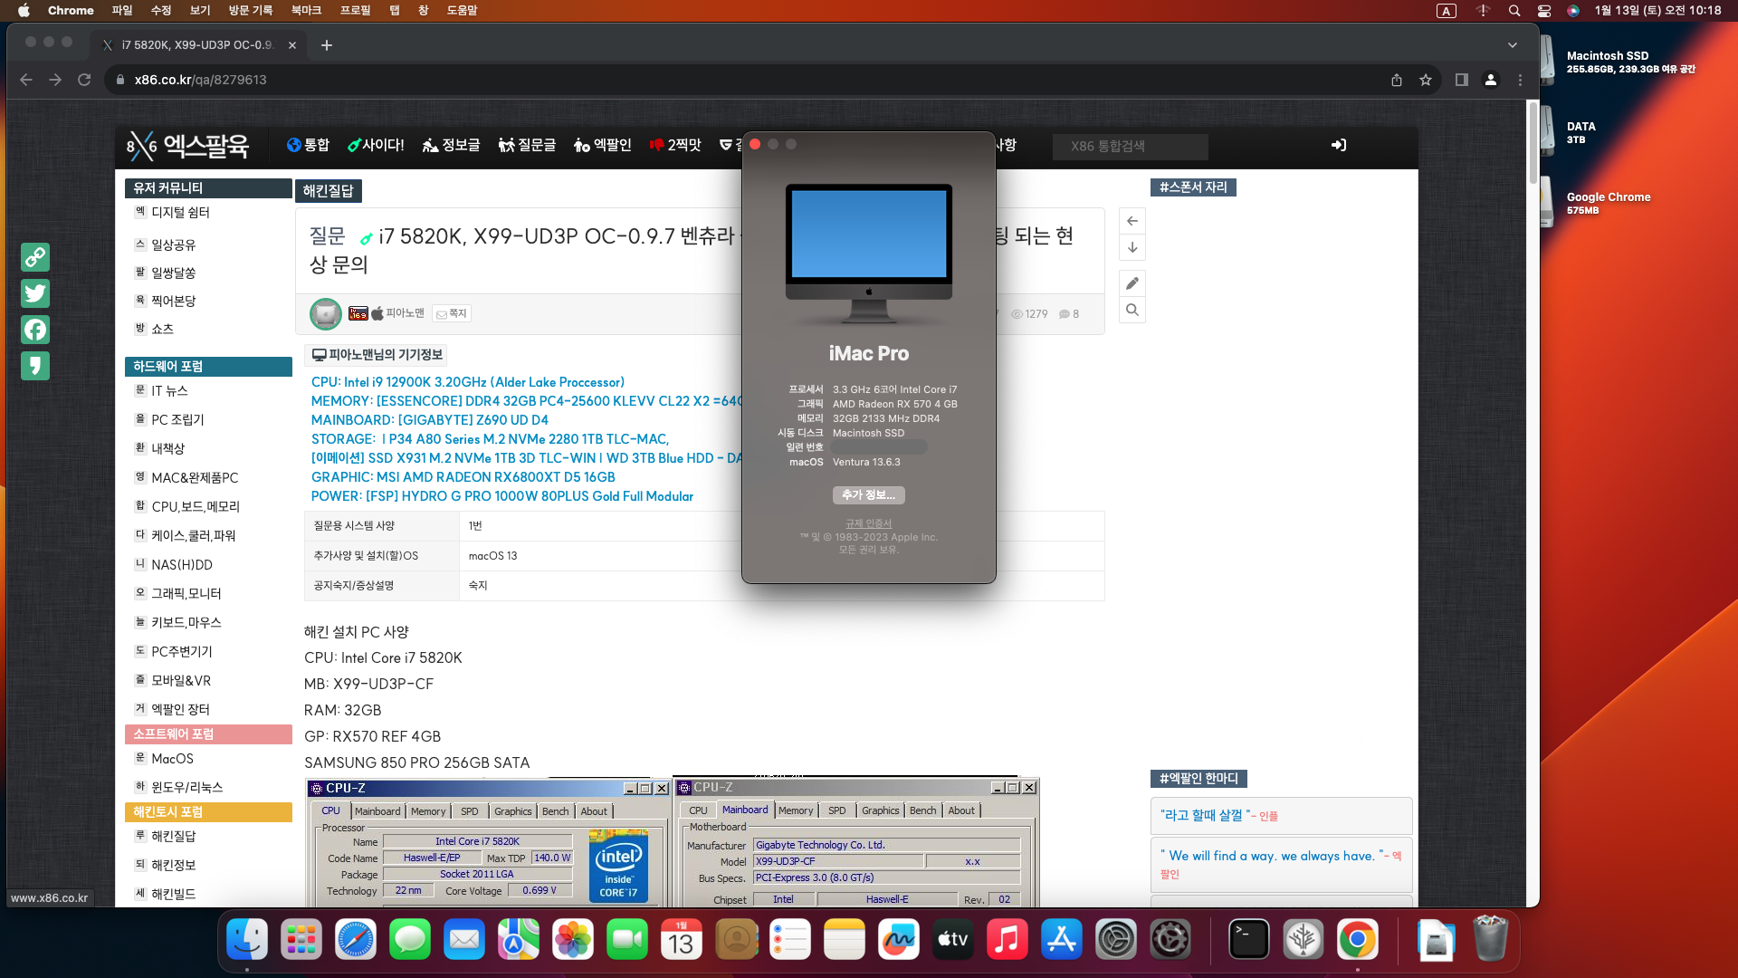Viewport: 1738px width, 978px height.
Task: Select 질문글 in site navigation
Action: click(527, 145)
